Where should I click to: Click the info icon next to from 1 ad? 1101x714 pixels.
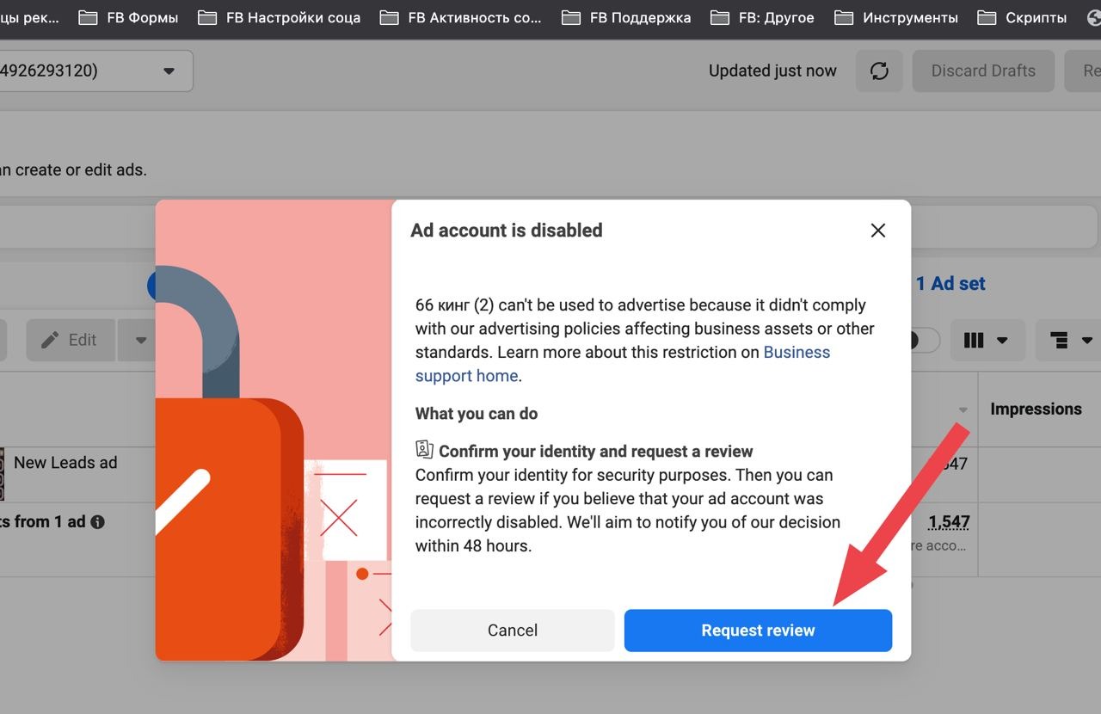coord(98,521)
